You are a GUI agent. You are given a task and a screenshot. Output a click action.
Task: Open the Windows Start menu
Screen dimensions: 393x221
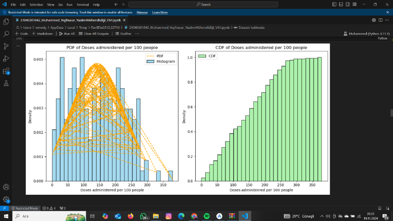pos(6,216)
